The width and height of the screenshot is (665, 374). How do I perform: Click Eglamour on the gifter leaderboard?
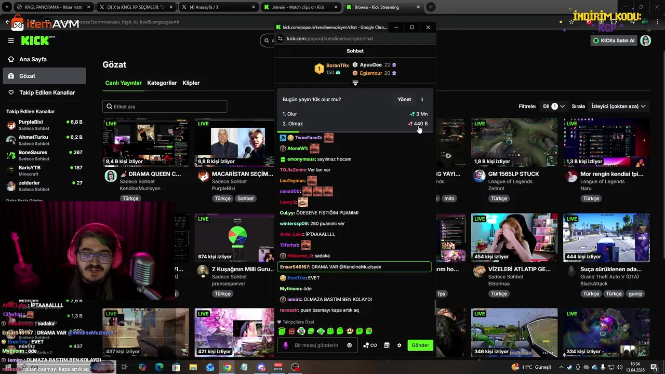(370, 73)
